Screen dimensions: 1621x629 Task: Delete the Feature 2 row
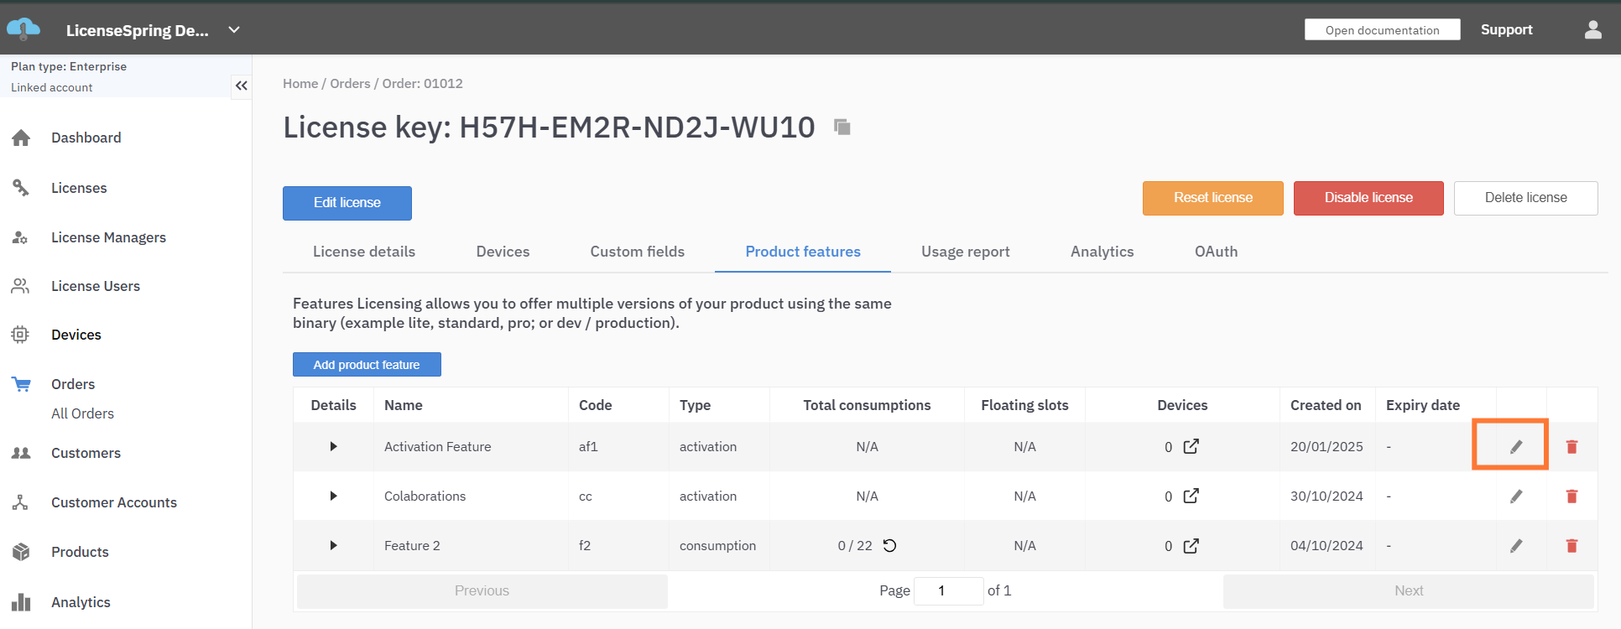tap(1571, 546)
